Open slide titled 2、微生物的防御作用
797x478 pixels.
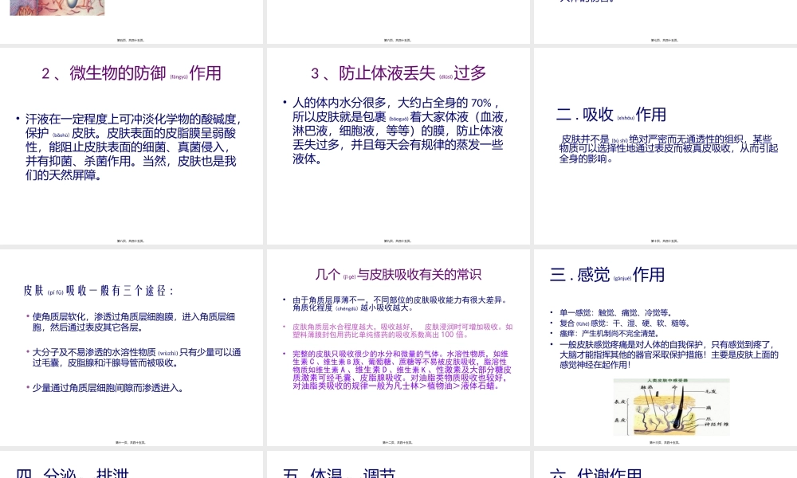click(132, 146)
